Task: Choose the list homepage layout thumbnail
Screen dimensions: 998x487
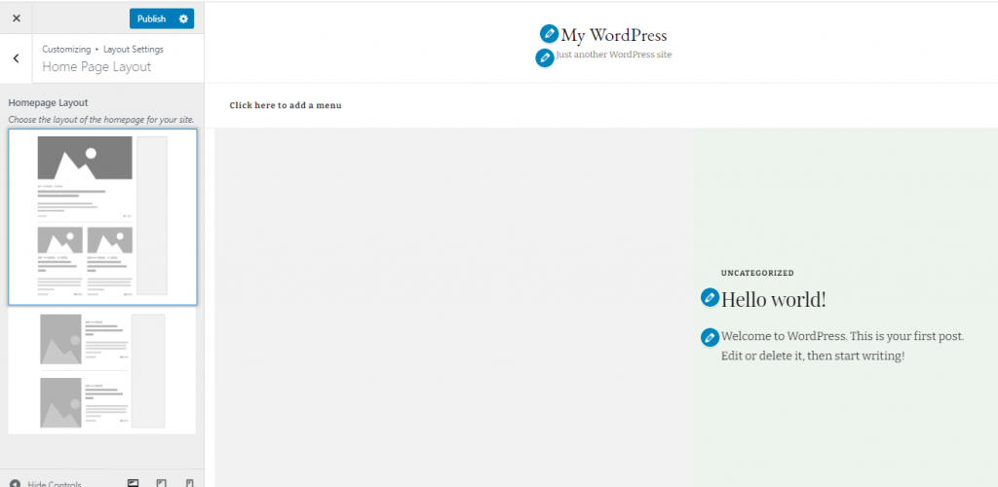Action: [x=102, y=371]
